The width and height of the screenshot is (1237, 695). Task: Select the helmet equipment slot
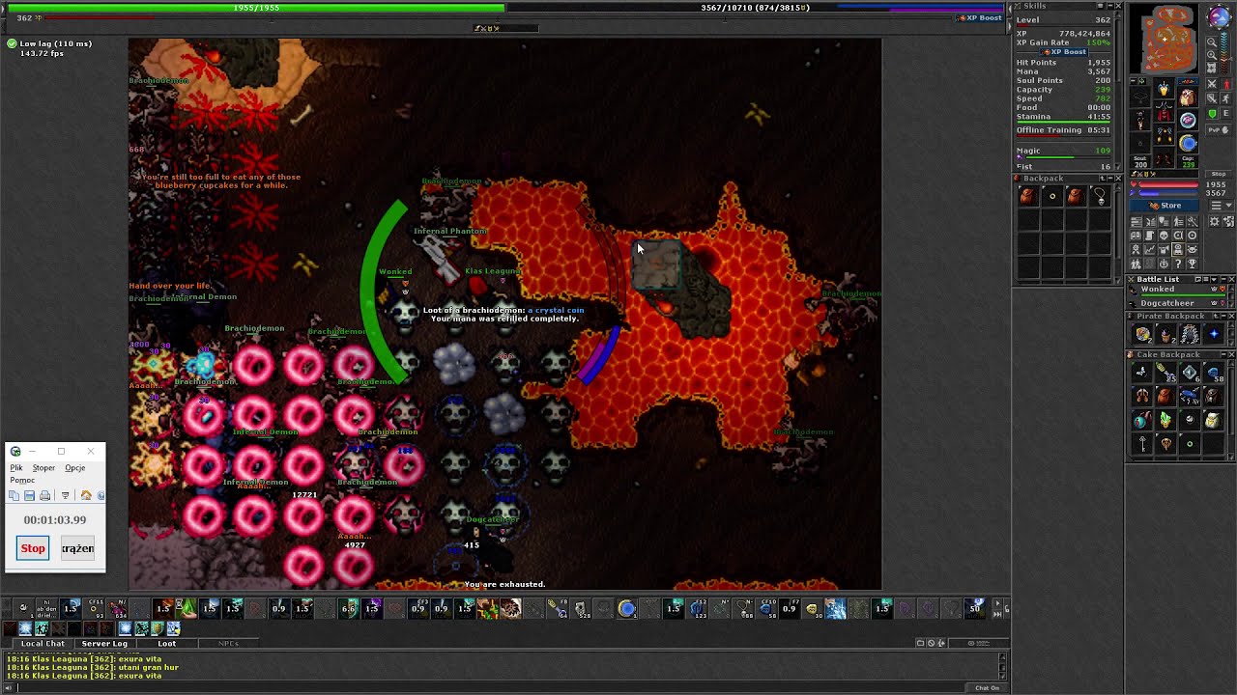(1164, 90)
